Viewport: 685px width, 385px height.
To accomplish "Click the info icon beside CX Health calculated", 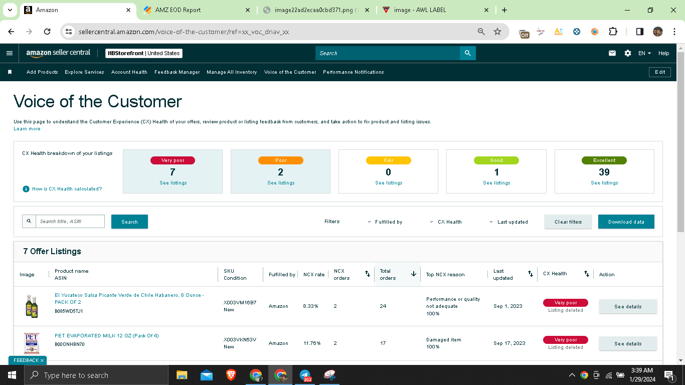I will pyautogui.click(x=26, y=189).
